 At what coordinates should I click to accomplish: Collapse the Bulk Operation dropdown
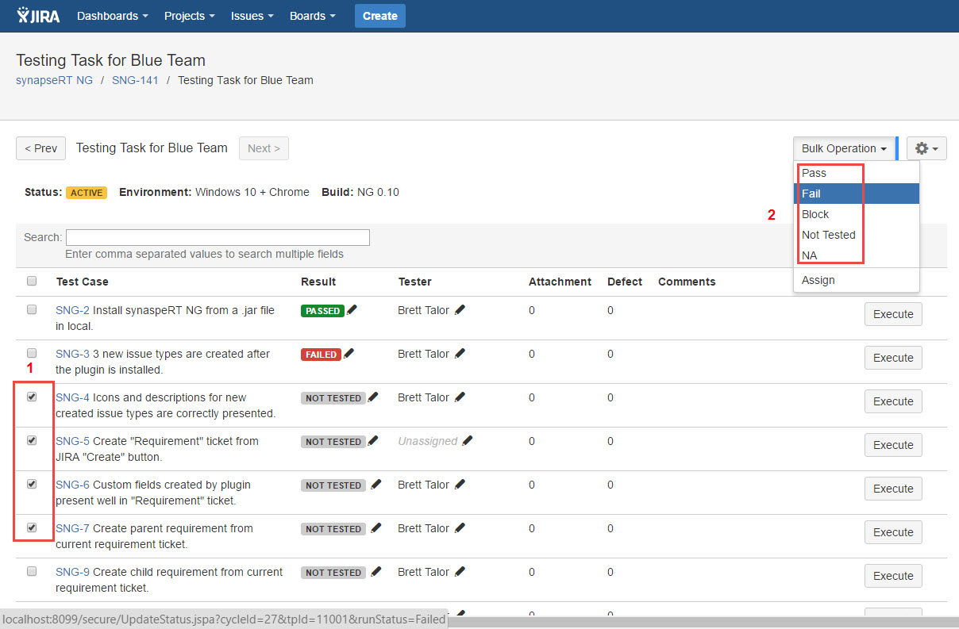[844, 148]
